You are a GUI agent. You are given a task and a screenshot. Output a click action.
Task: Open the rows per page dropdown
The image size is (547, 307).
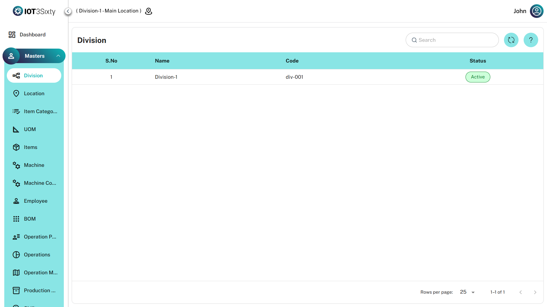tap(467, 292)
